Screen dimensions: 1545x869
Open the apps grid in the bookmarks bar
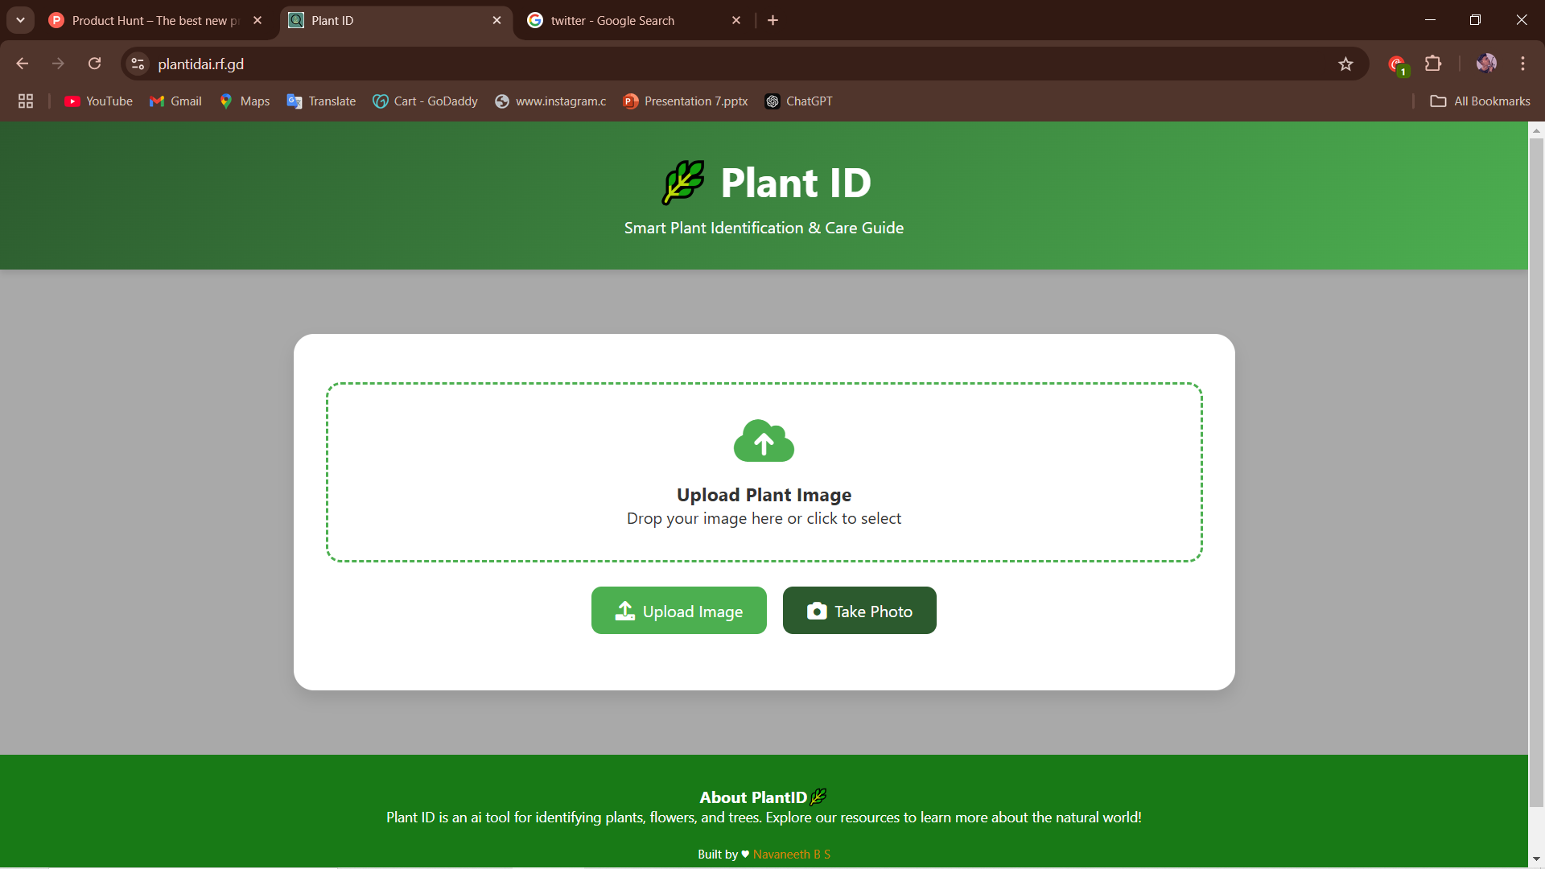pyautogui.click(x=26, y=101)
